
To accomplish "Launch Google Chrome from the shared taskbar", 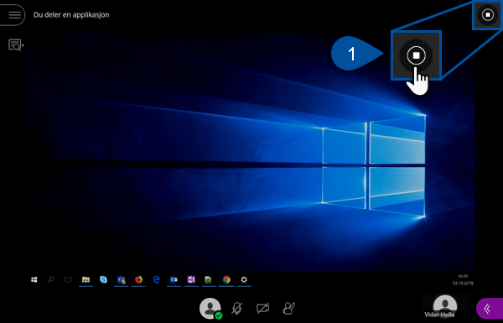I will (226, 279).
